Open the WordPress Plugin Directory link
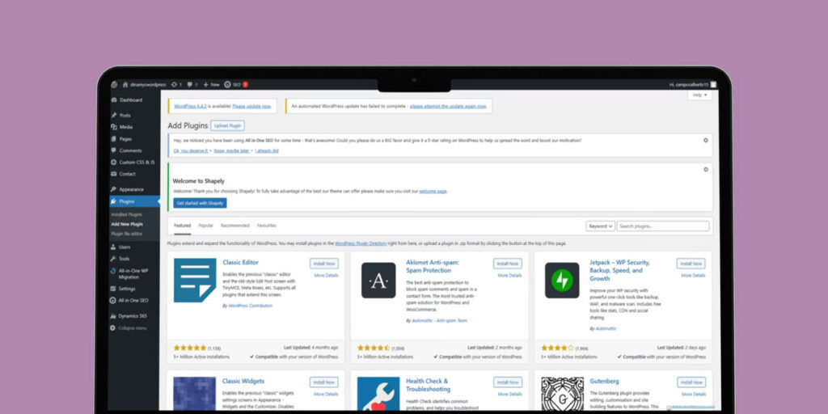Screen dimensions: 828x414 click(361, 243)
